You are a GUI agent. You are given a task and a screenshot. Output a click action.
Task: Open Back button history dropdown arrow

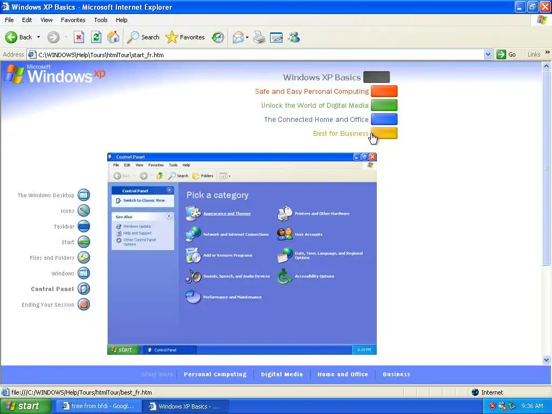[x=38, y=37]
